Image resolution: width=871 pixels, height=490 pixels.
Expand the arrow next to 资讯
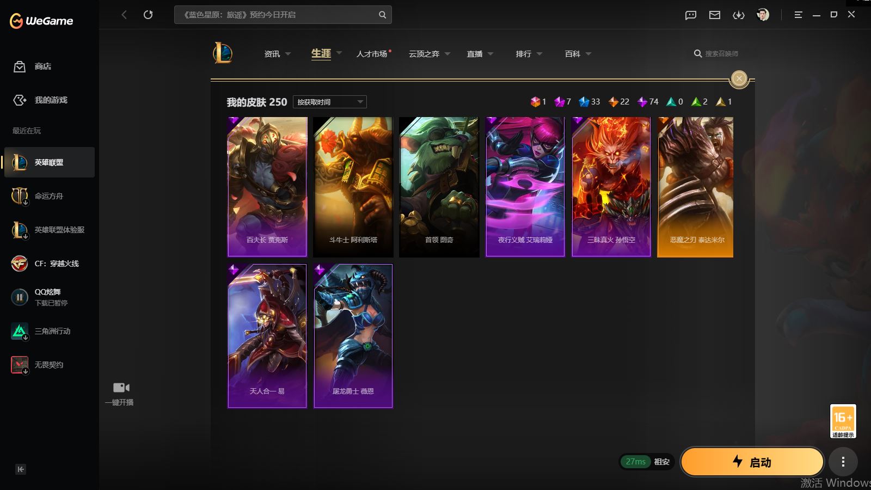pos(288,54)
